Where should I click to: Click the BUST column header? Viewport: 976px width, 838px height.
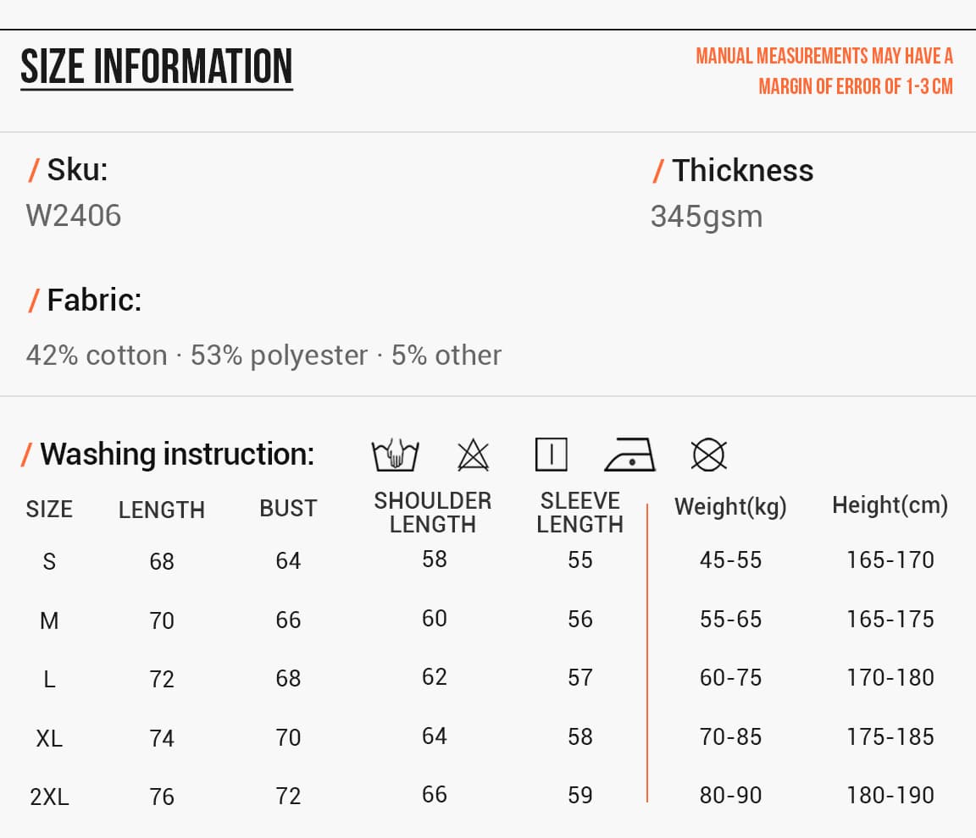(x=288, y=509)
